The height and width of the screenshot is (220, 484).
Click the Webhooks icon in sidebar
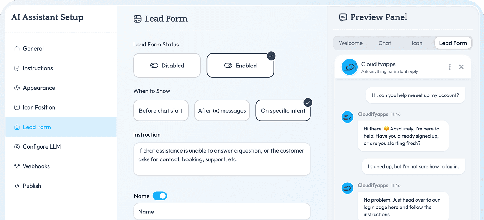(x=17, y=166)
